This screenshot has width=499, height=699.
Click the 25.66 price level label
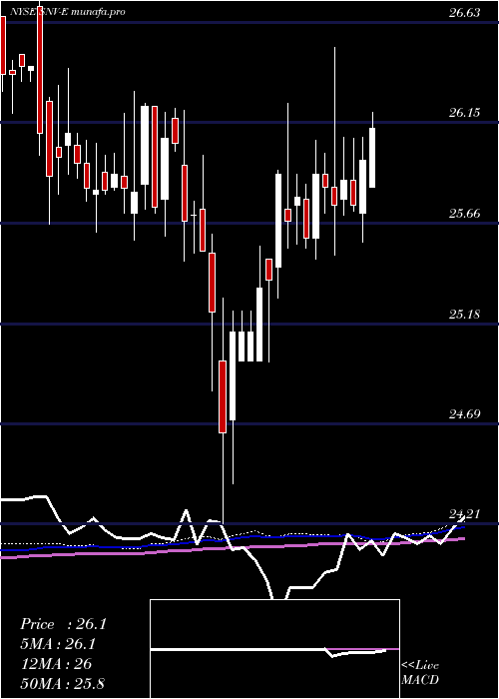pyautogui.click(x=464, y=214)
